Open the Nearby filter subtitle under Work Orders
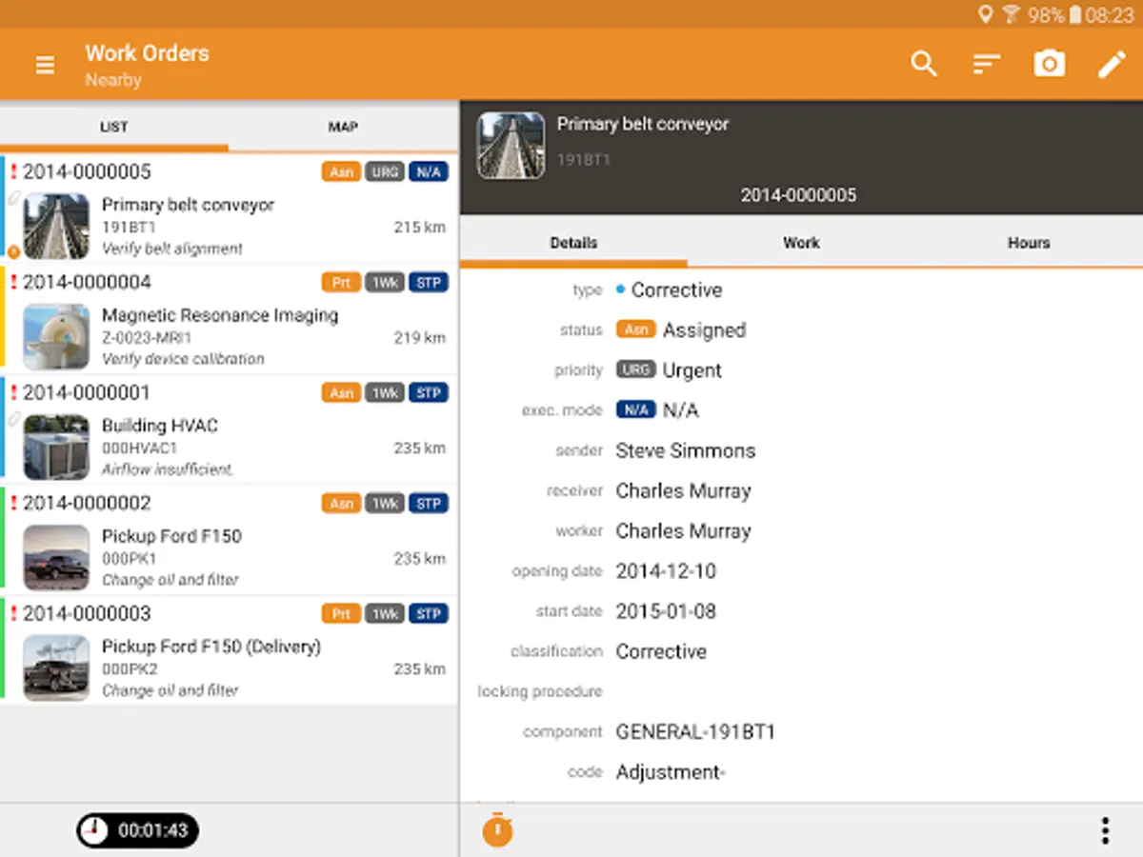Image resolution: width=1143 pixels, height=857 pixels. [x=113, y=80]
